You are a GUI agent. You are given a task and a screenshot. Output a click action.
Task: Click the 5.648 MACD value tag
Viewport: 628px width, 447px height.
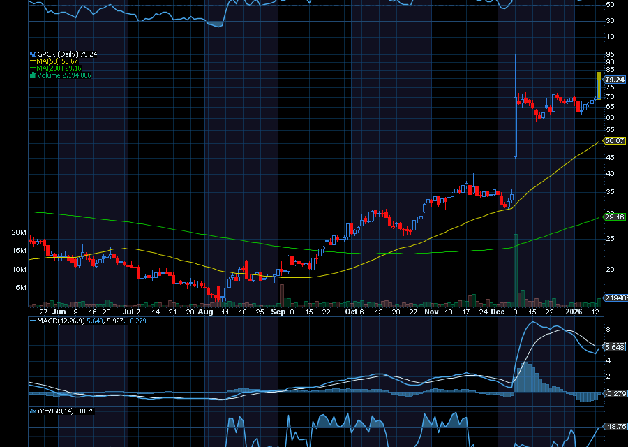click(x=614, y=347)
